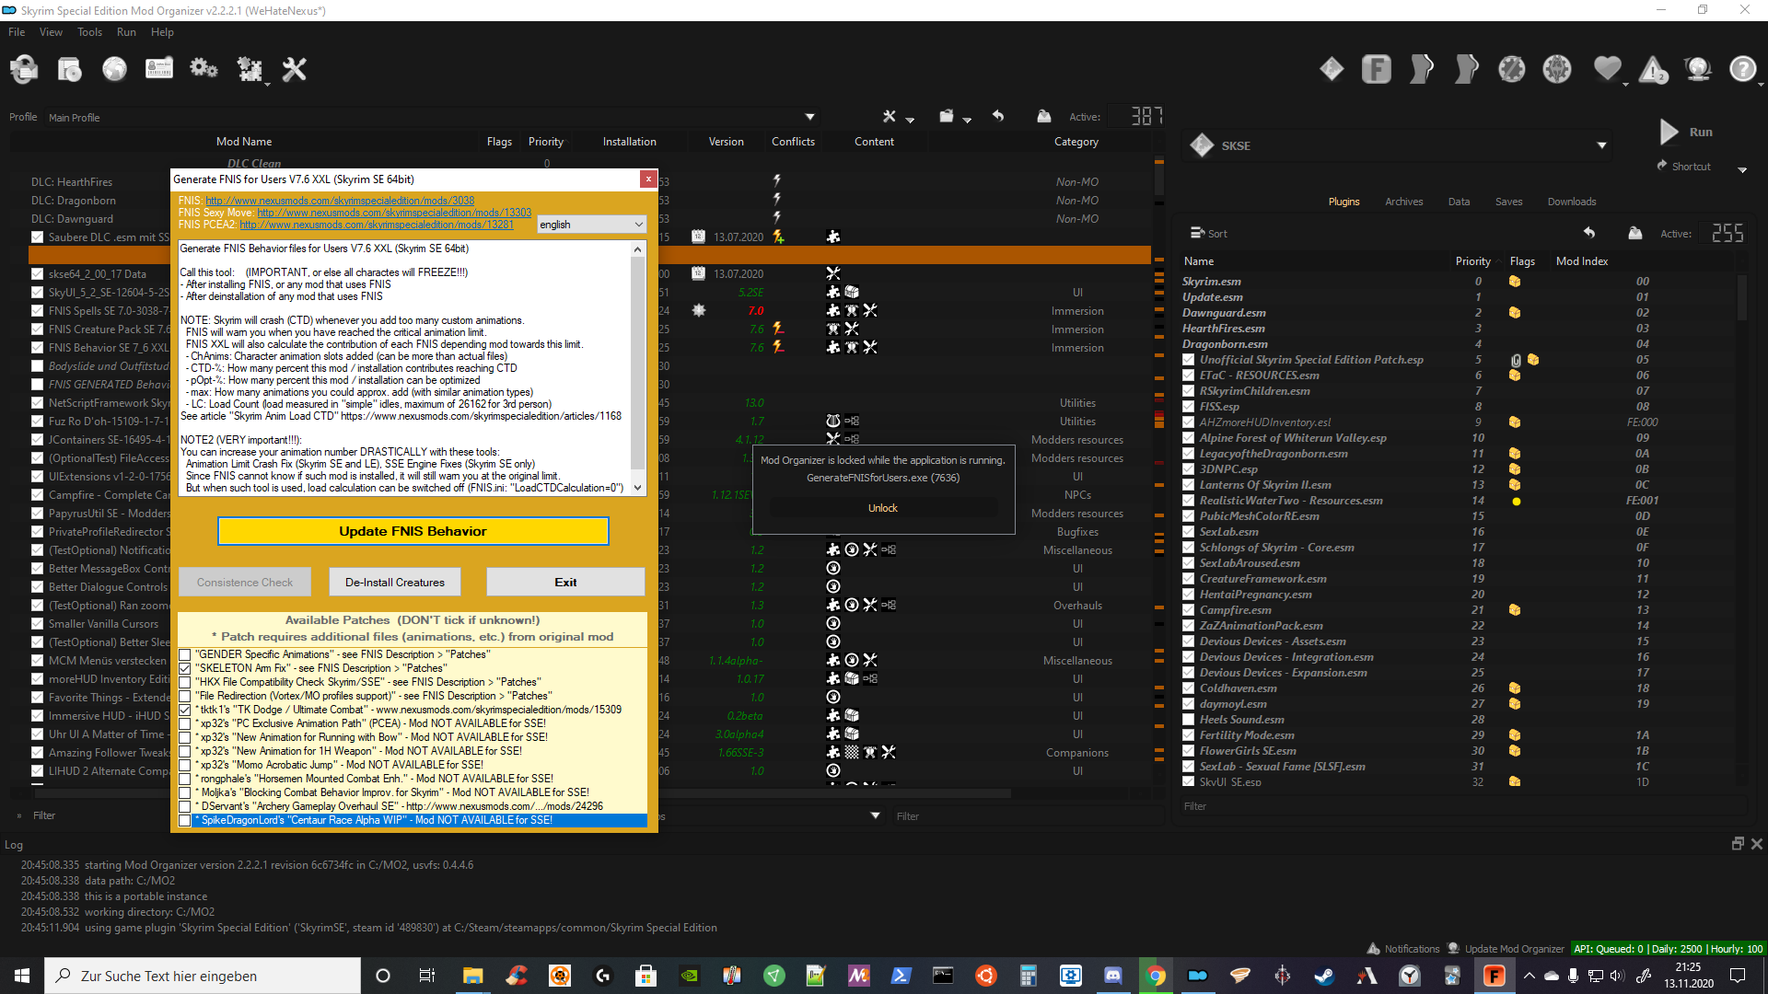
Task: Toggle the Campfire.esm plugin checkbox
Action: [x=1189, y=610]
